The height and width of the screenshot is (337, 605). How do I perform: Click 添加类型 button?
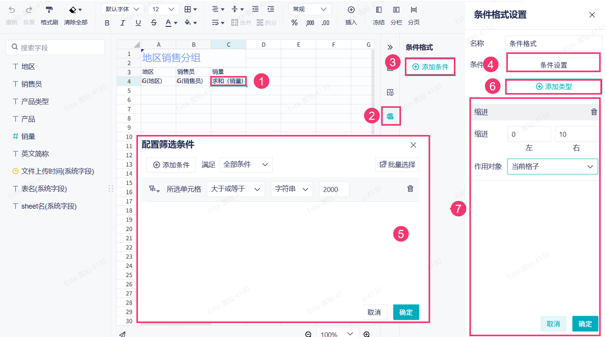[x=553, y=86]
